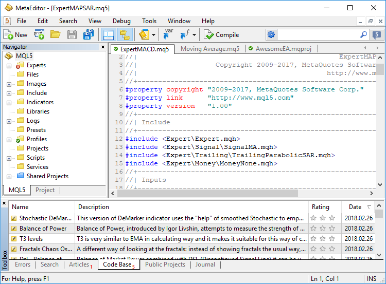The width and height of the screenshot is (386, 284).
Task: Open the View menu
Action: 95,21
